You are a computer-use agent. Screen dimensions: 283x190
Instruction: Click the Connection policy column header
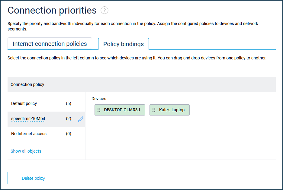click(27, 84)
